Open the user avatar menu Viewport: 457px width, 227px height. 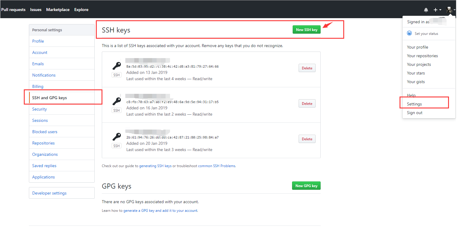(x=450, y=10)
